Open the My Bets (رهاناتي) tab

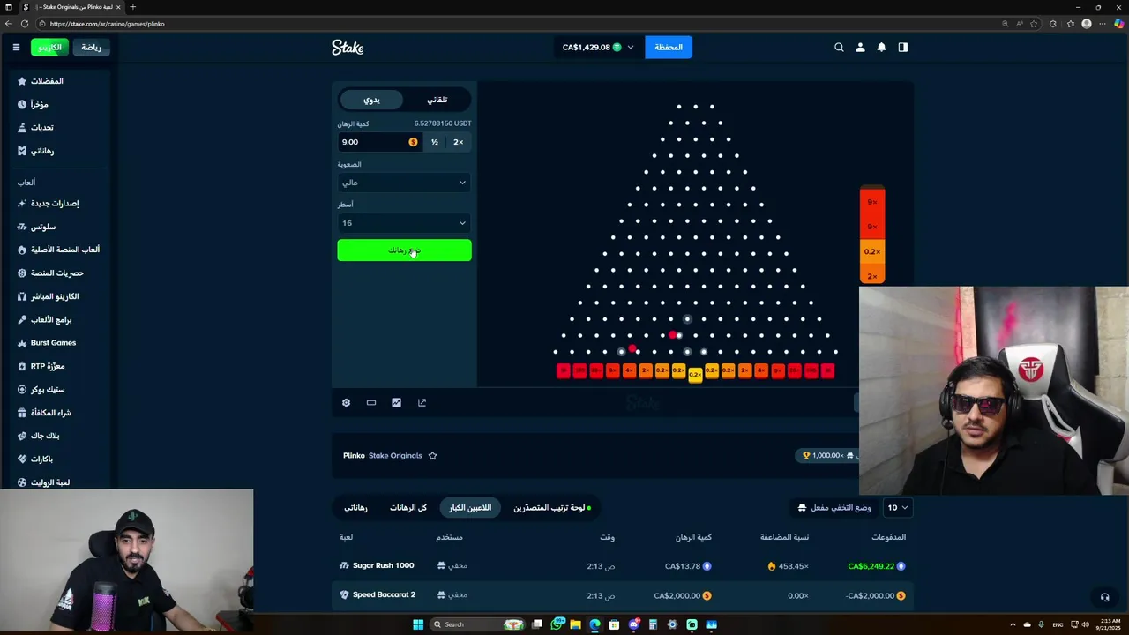355,508
